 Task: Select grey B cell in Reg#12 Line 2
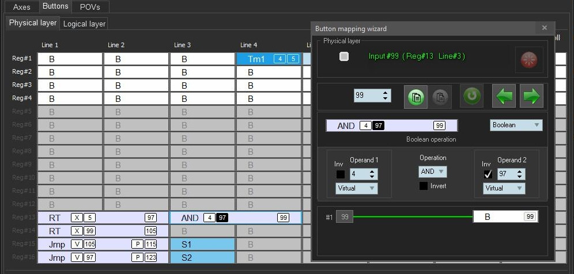(x=136, y=204)
